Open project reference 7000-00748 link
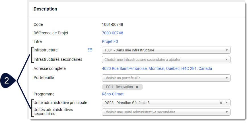Viewport: 249px width, 123px height. 112,33
